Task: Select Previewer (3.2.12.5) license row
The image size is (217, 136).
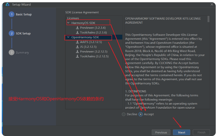Action: [x=94, y=52]
